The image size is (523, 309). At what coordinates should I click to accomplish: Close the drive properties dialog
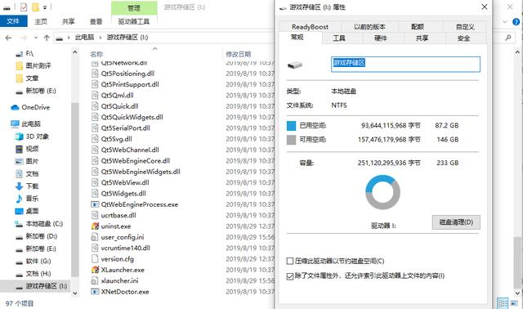coord(485,7)
